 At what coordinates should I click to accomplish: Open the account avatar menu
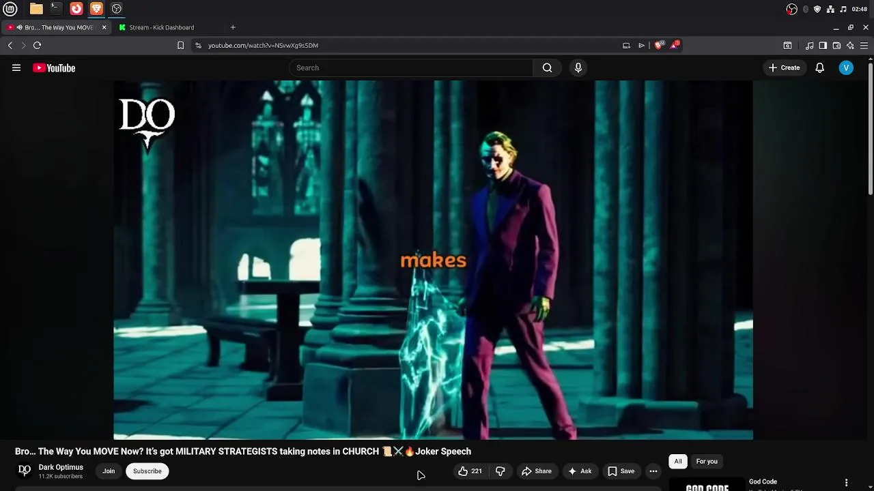[x=846, y=68]
